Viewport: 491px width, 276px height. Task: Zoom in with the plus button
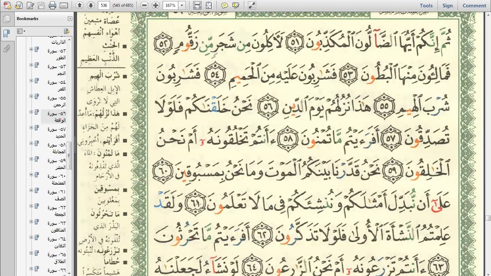155,5
